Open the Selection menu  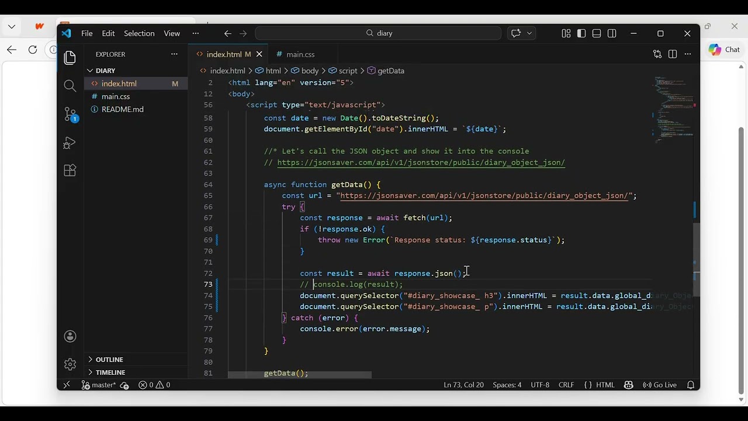pos(139,33)
